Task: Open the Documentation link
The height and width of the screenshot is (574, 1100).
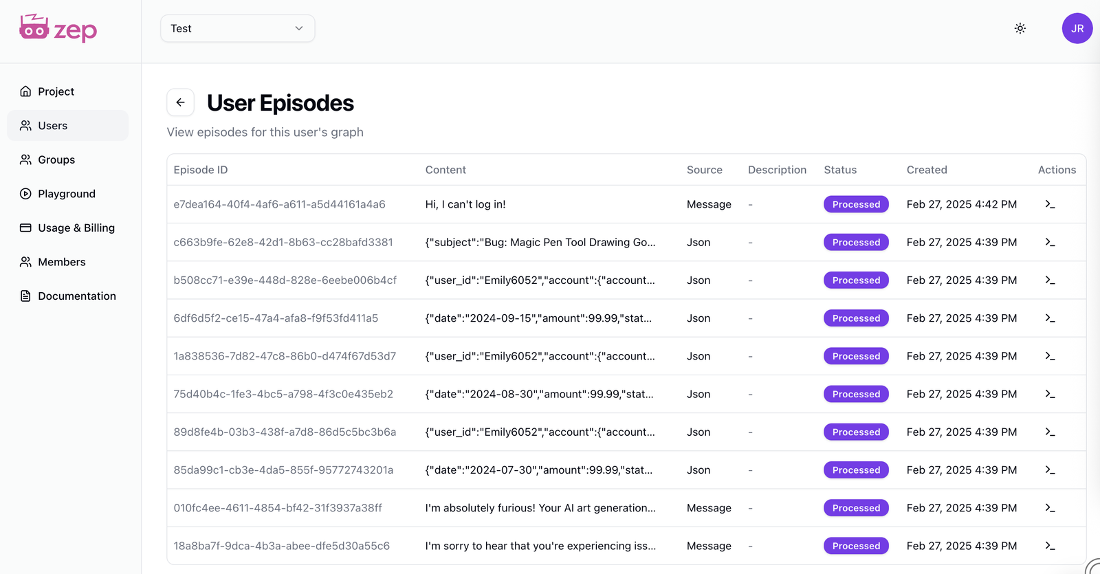Action: [x=76, y=296]
